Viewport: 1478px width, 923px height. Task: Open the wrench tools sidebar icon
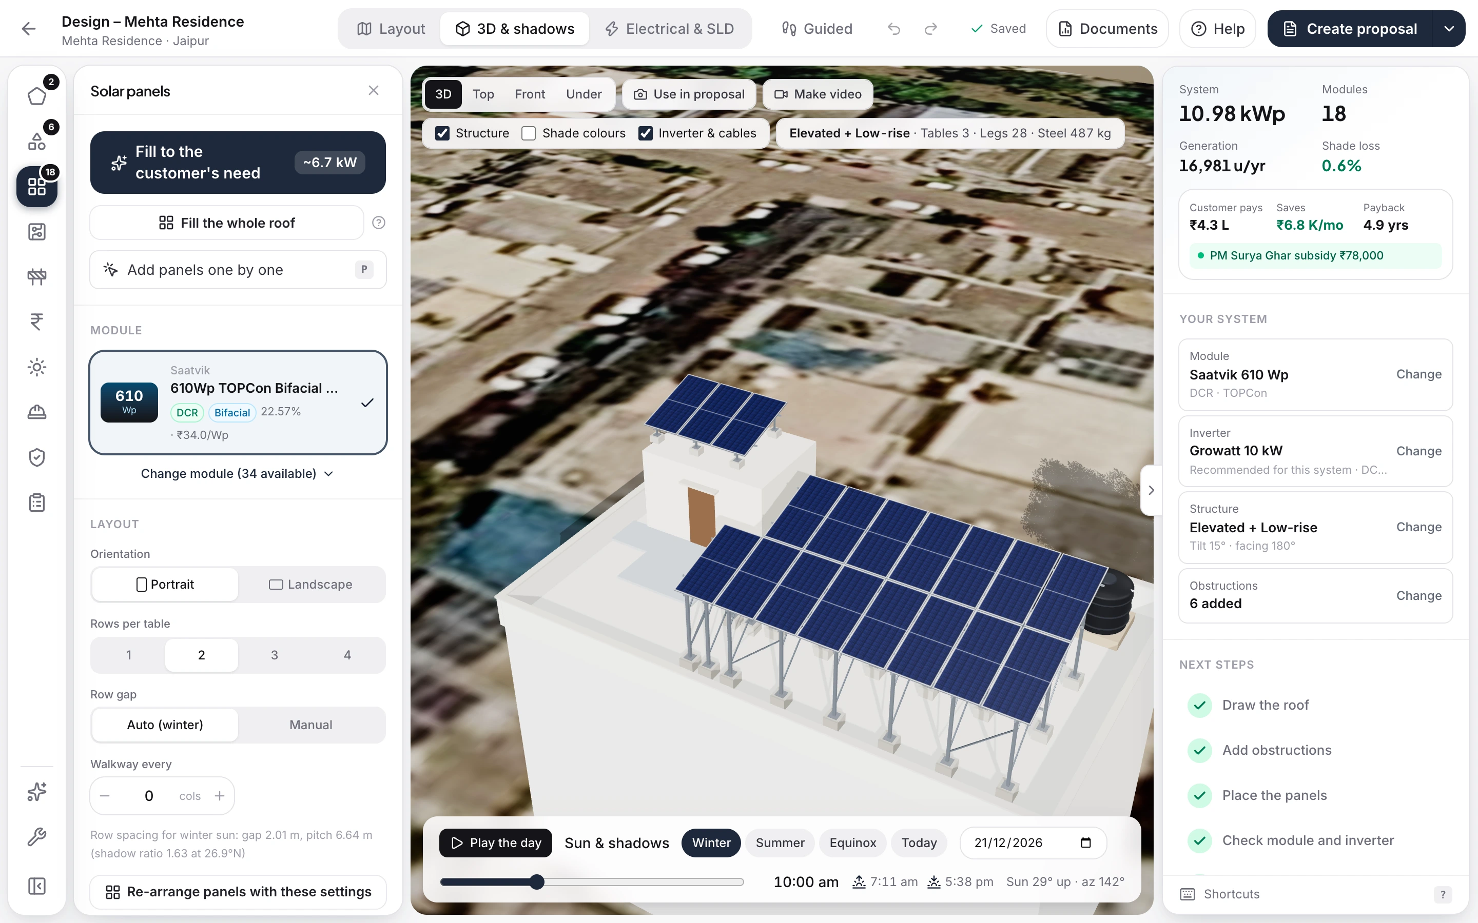point(37,837)
